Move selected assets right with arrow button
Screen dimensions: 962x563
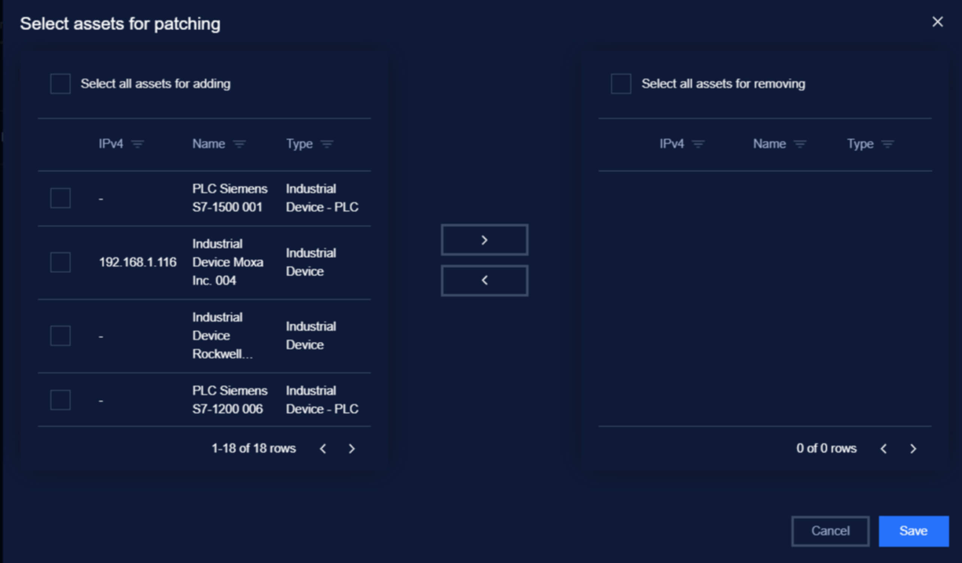(484, 240)
